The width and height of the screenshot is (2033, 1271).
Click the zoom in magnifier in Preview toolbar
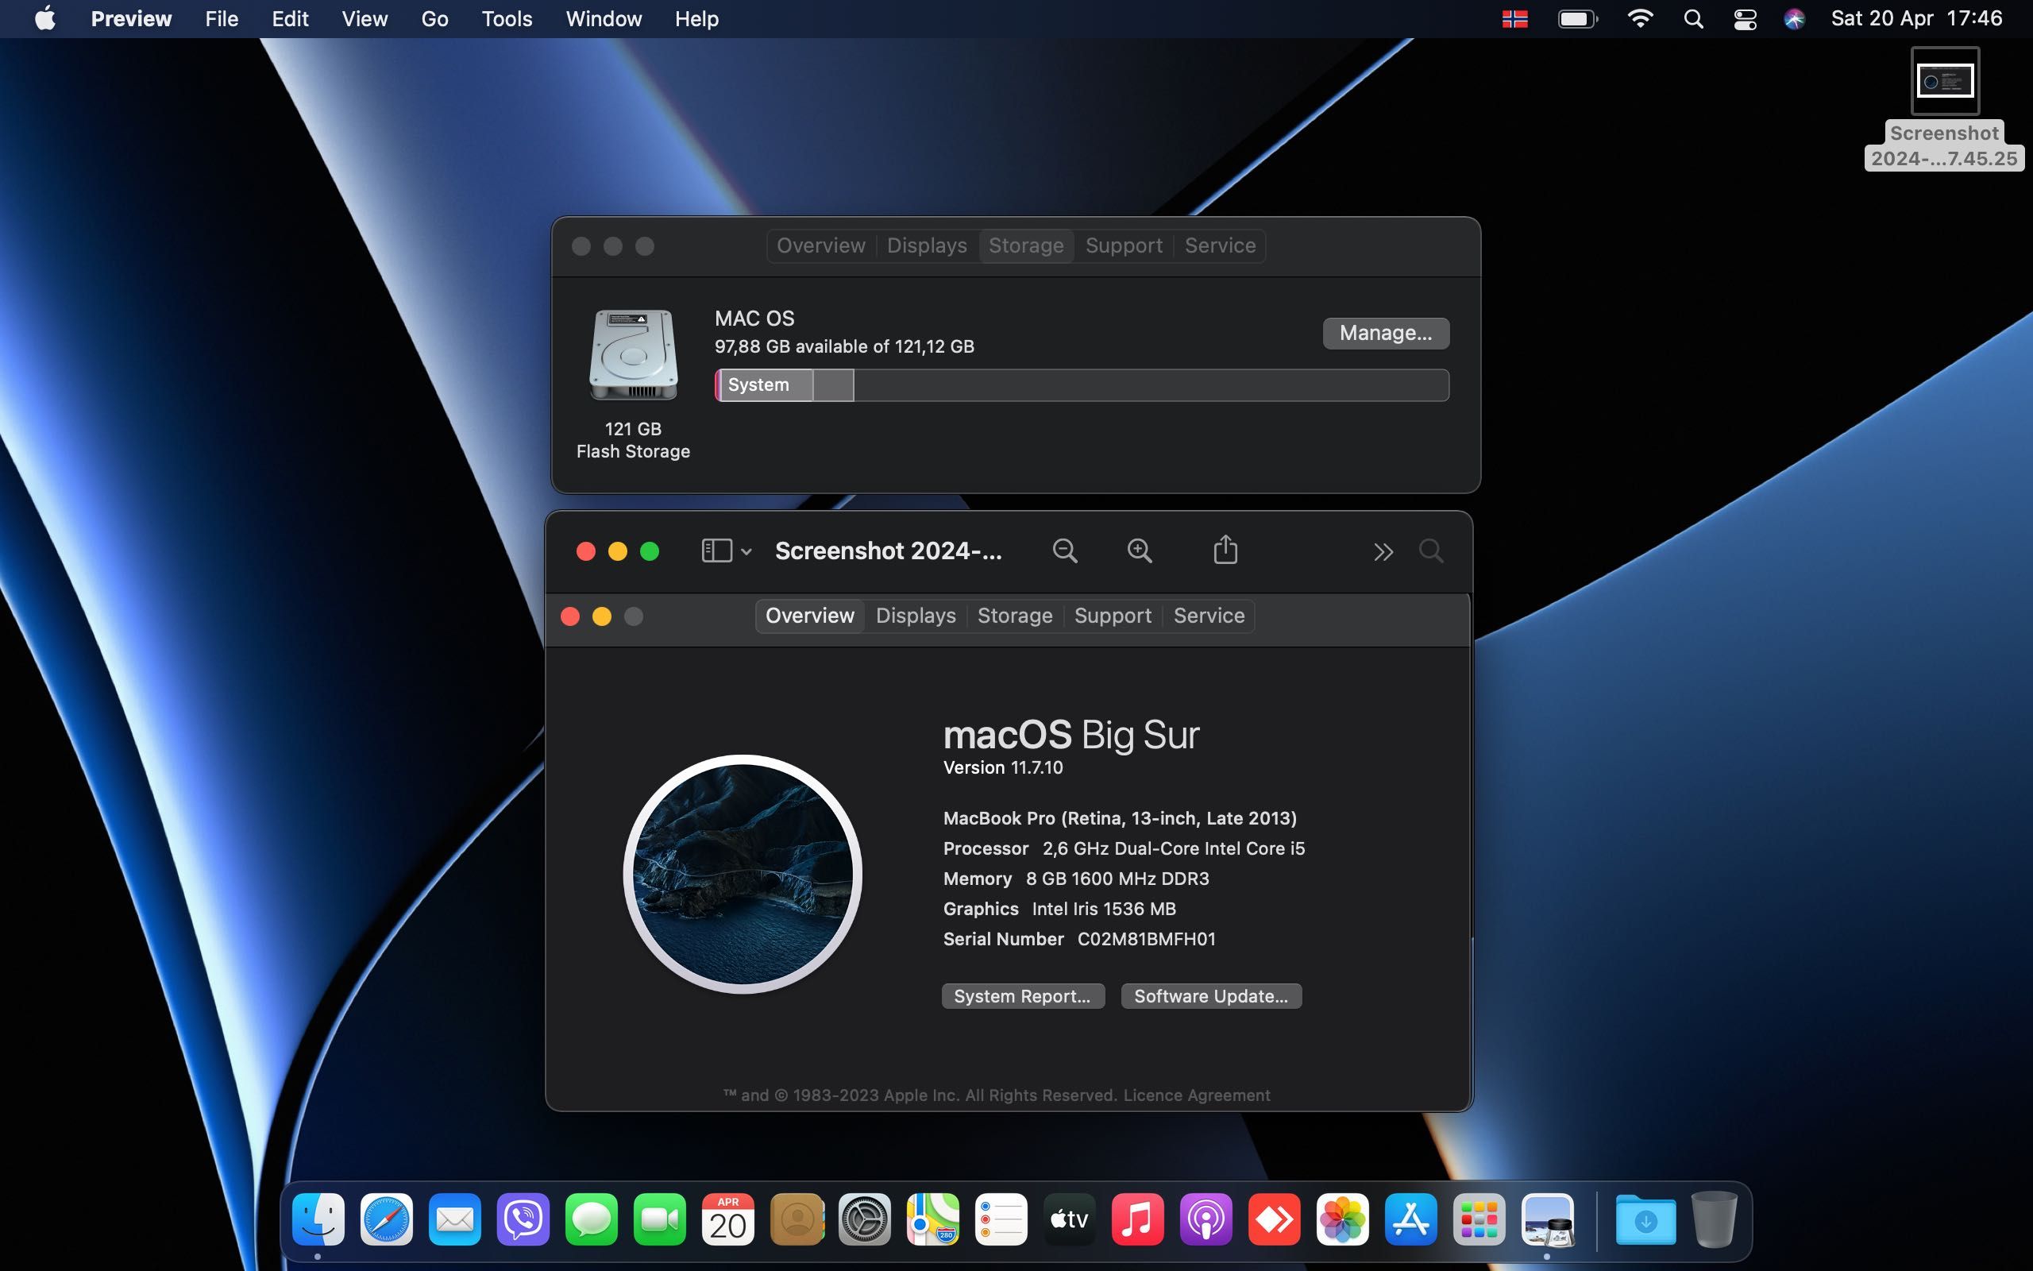pos(1139,551)
